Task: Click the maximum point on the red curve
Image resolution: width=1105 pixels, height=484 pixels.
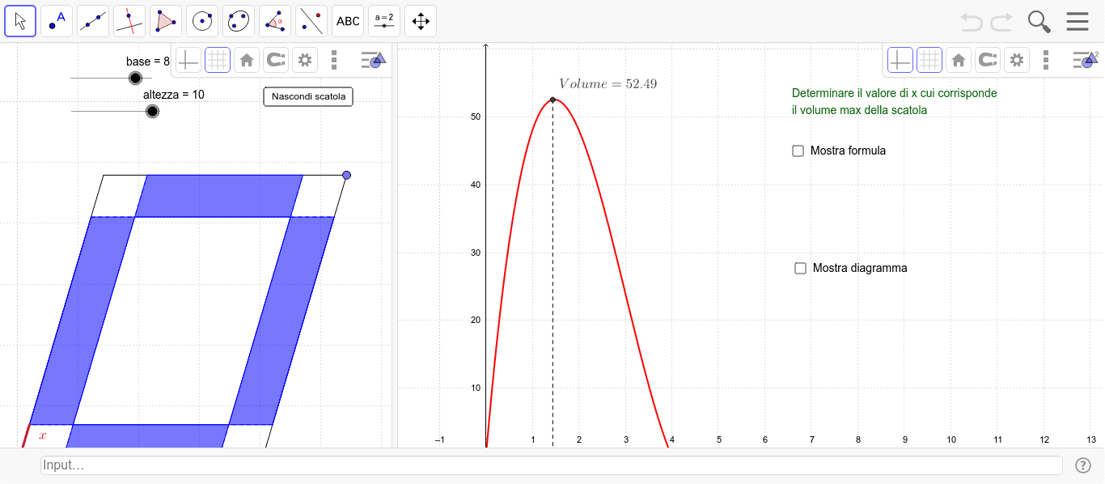Action: (x=552, y=100)
